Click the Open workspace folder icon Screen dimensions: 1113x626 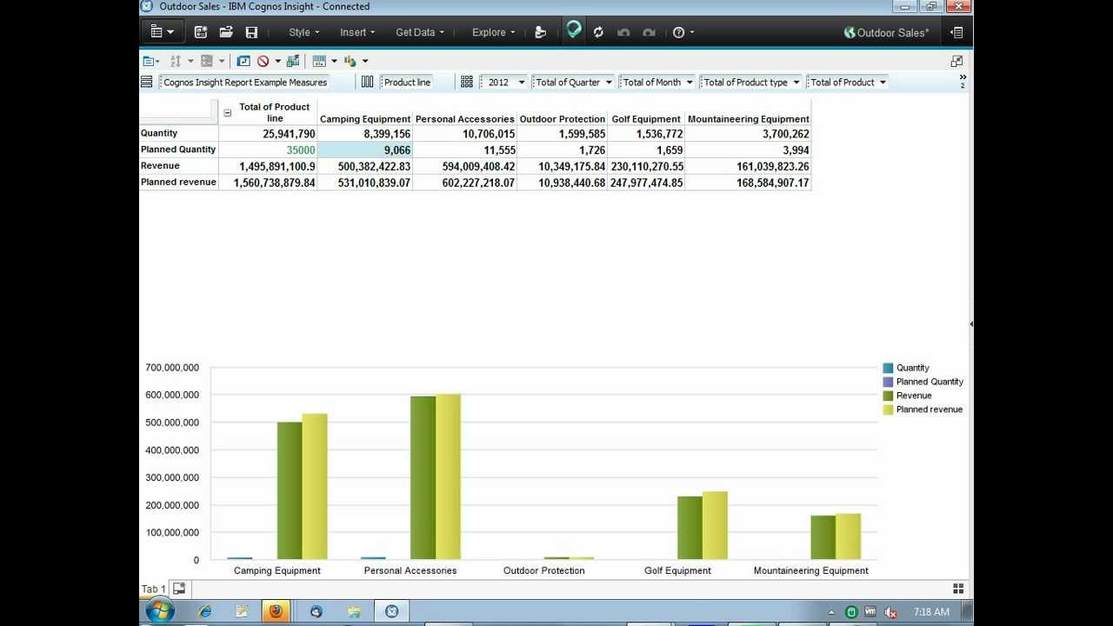pyautogui.click(x=226, y=32)
